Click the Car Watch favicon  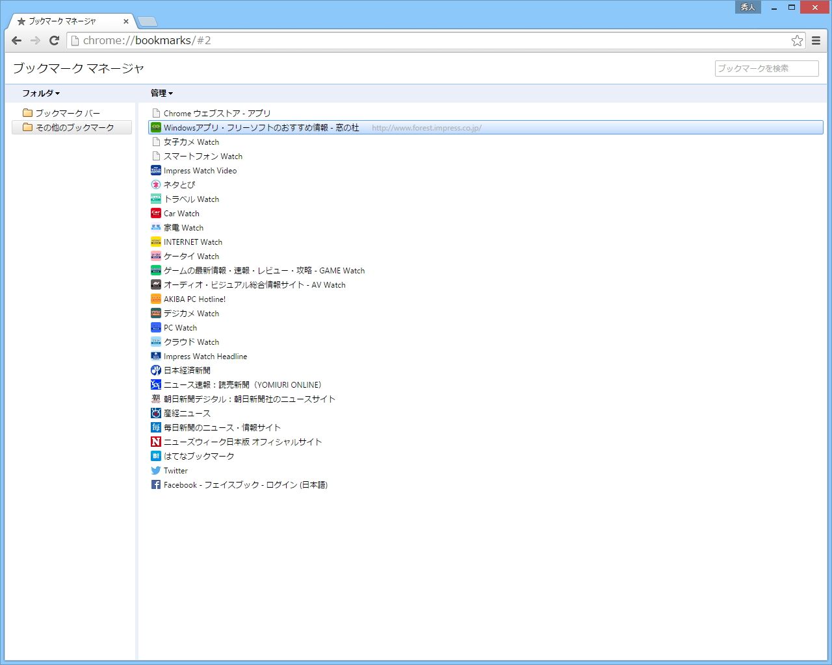[156, 213]
